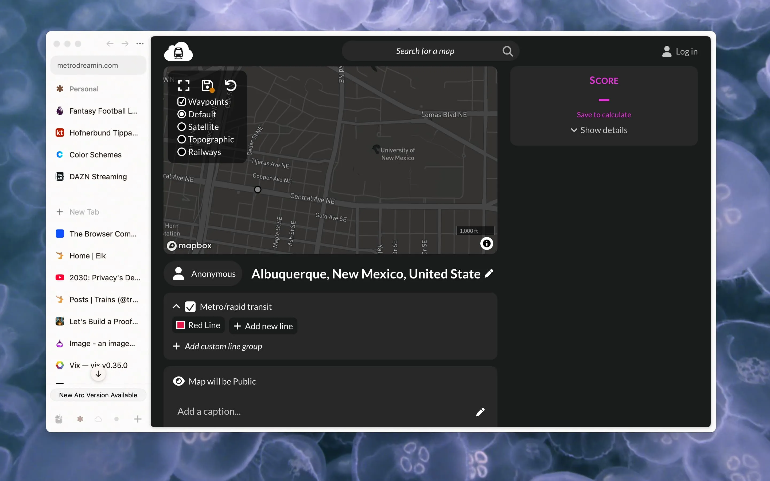Click the search magnifier icon

[508, 51]
